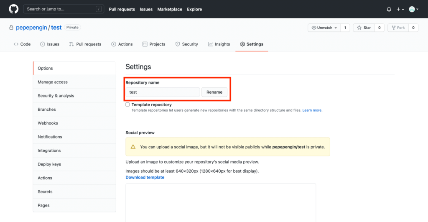Open the GitHub home logo
428x222 pixels.
14,9
